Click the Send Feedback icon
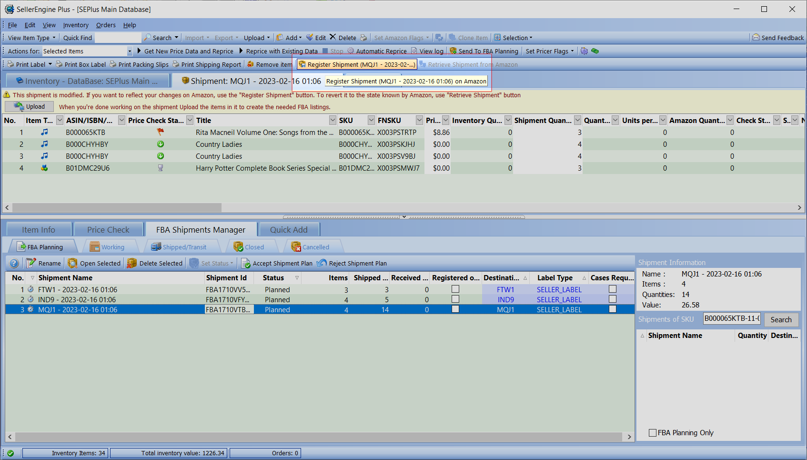This screenshot has width=807, height=460. 756,38
